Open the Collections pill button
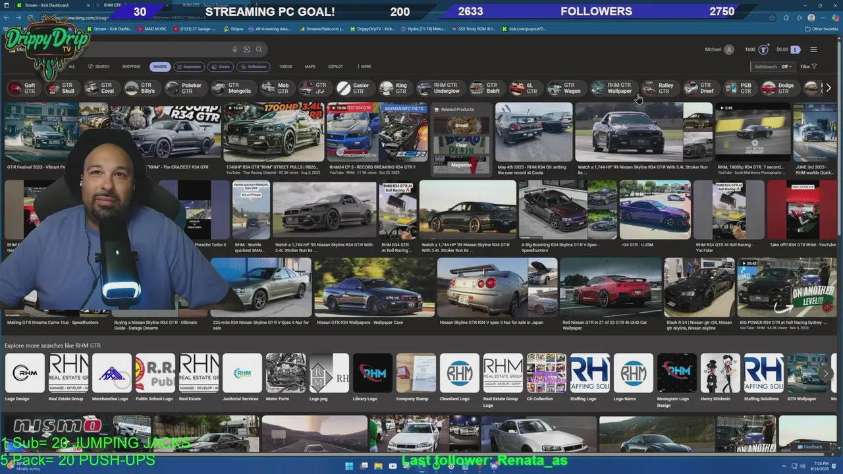The width and height of the screenshot is (843, 474). click(x=254, y=66)
